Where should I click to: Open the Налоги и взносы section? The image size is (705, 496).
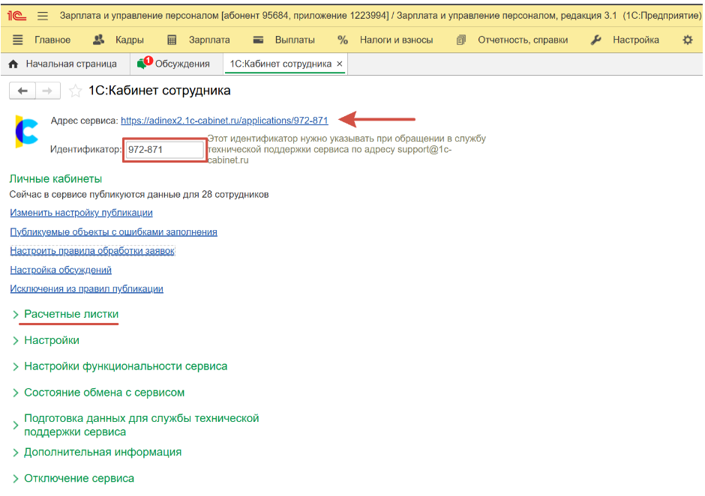(396, 40)
